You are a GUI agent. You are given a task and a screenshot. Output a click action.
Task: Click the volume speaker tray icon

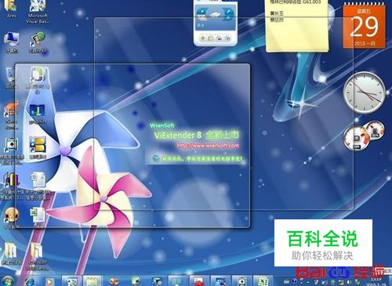tap(348, 283)
